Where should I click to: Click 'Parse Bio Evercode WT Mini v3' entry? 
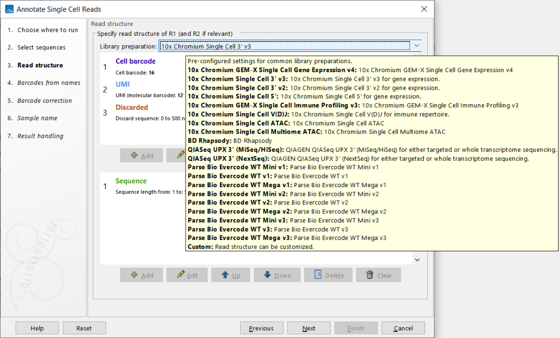point(283,220)
